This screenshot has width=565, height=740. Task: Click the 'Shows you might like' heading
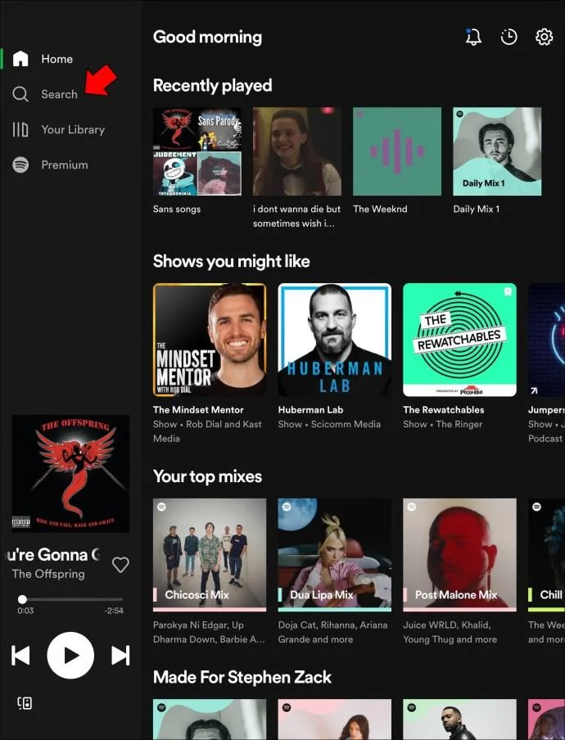pos(231,261)
